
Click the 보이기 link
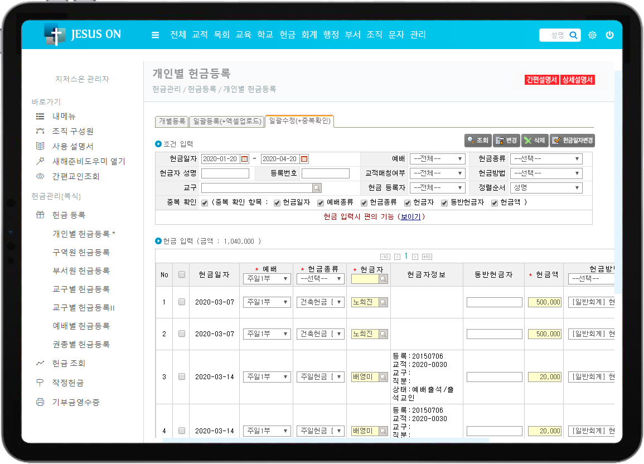point(411,217)
